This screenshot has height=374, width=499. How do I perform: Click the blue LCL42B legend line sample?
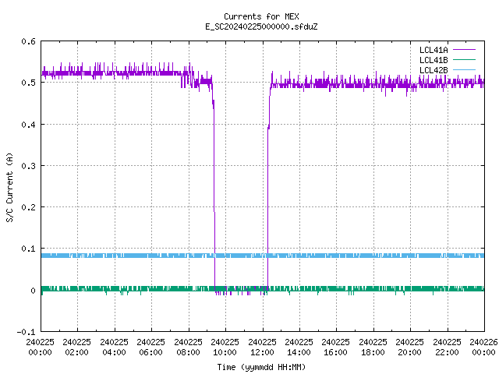464,69
